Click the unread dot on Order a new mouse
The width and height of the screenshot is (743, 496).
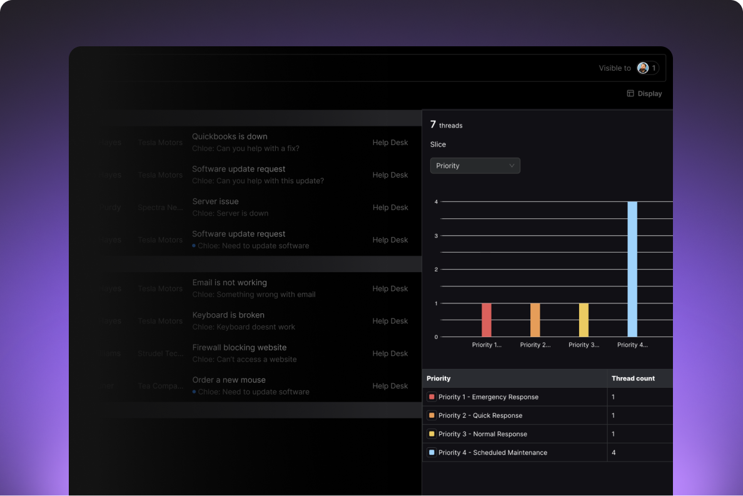(194, 392)
